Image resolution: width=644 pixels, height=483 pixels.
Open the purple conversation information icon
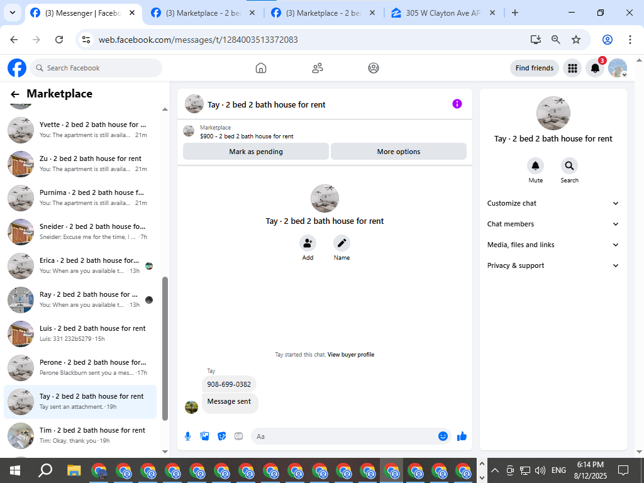click(457, 104)
